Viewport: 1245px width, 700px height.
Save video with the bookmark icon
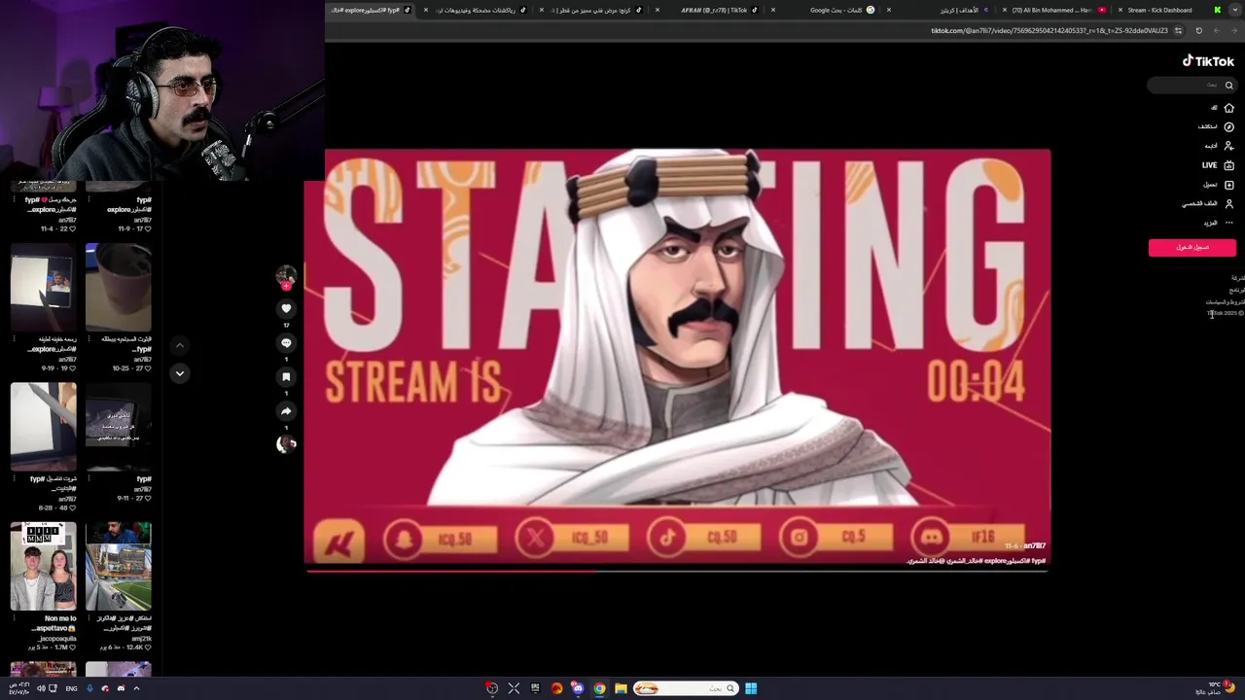pyautogui.click(x=286, y=376)
